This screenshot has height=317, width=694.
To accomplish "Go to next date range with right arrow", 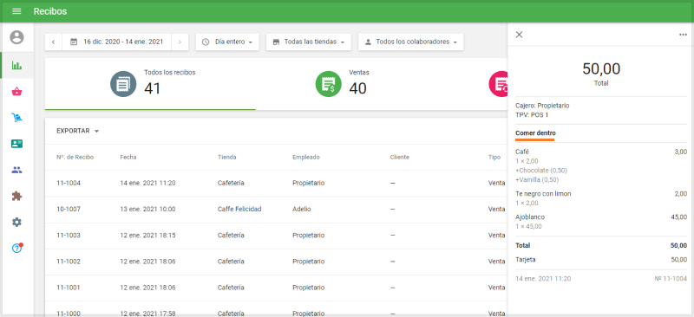I will tap(180, 42).
